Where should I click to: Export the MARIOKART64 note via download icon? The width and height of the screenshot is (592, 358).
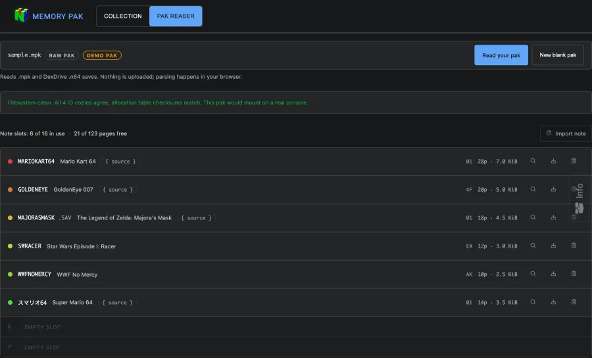(x=553, y=161)
